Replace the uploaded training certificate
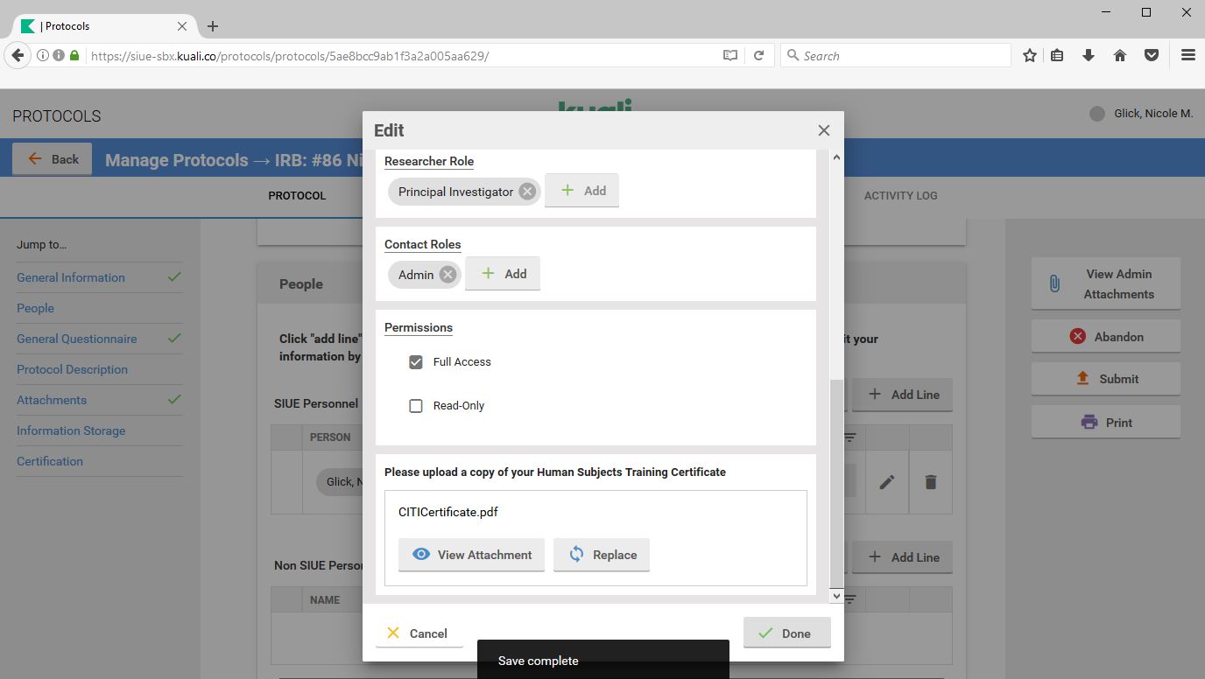The image size is (1205, 679). 602,555
